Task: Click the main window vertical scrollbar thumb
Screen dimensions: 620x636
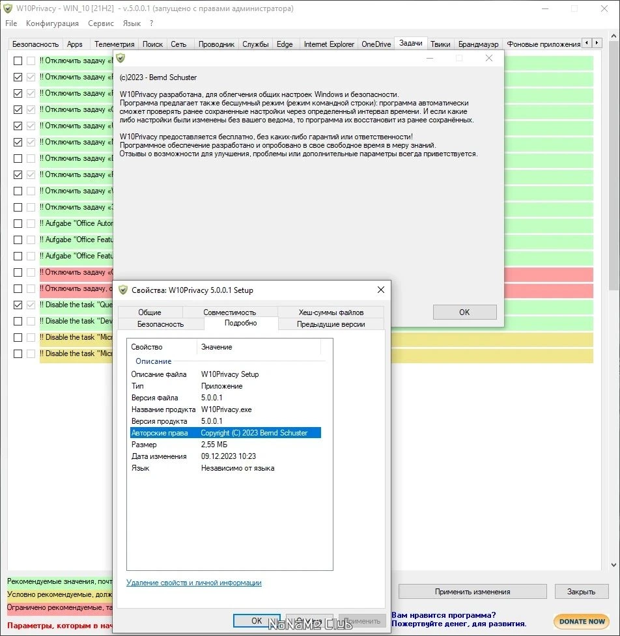Action: click(x=613, y=165)
